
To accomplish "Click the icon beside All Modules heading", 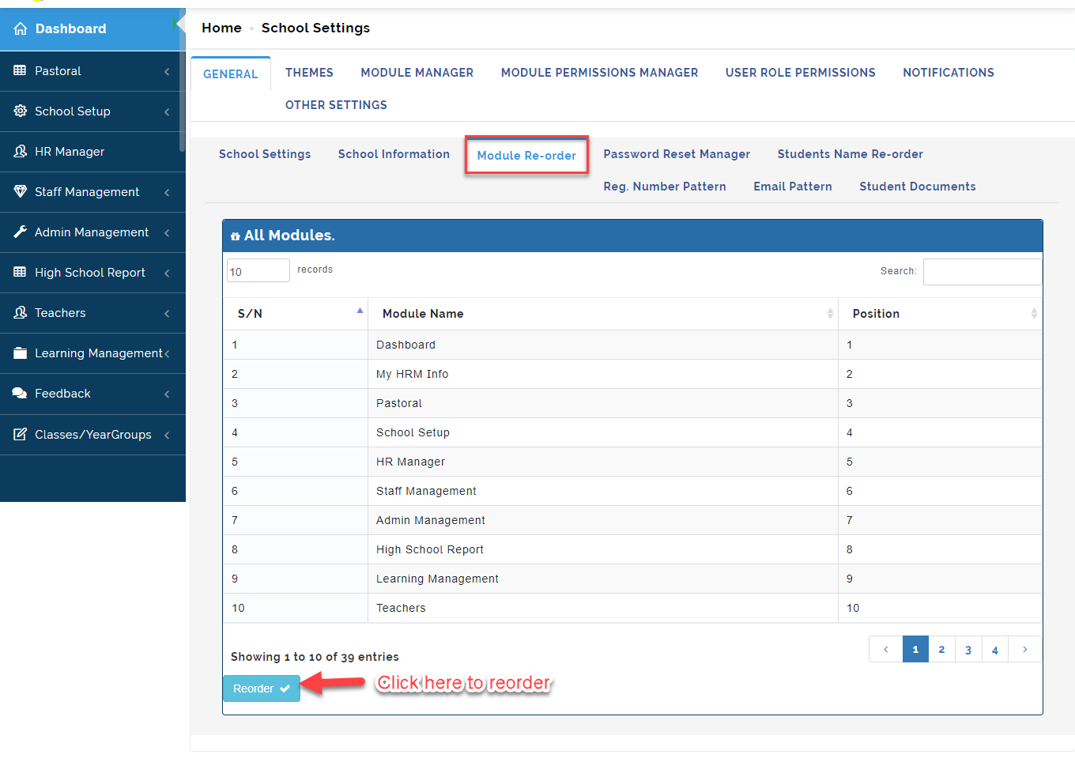I will (x=236, y=236).
